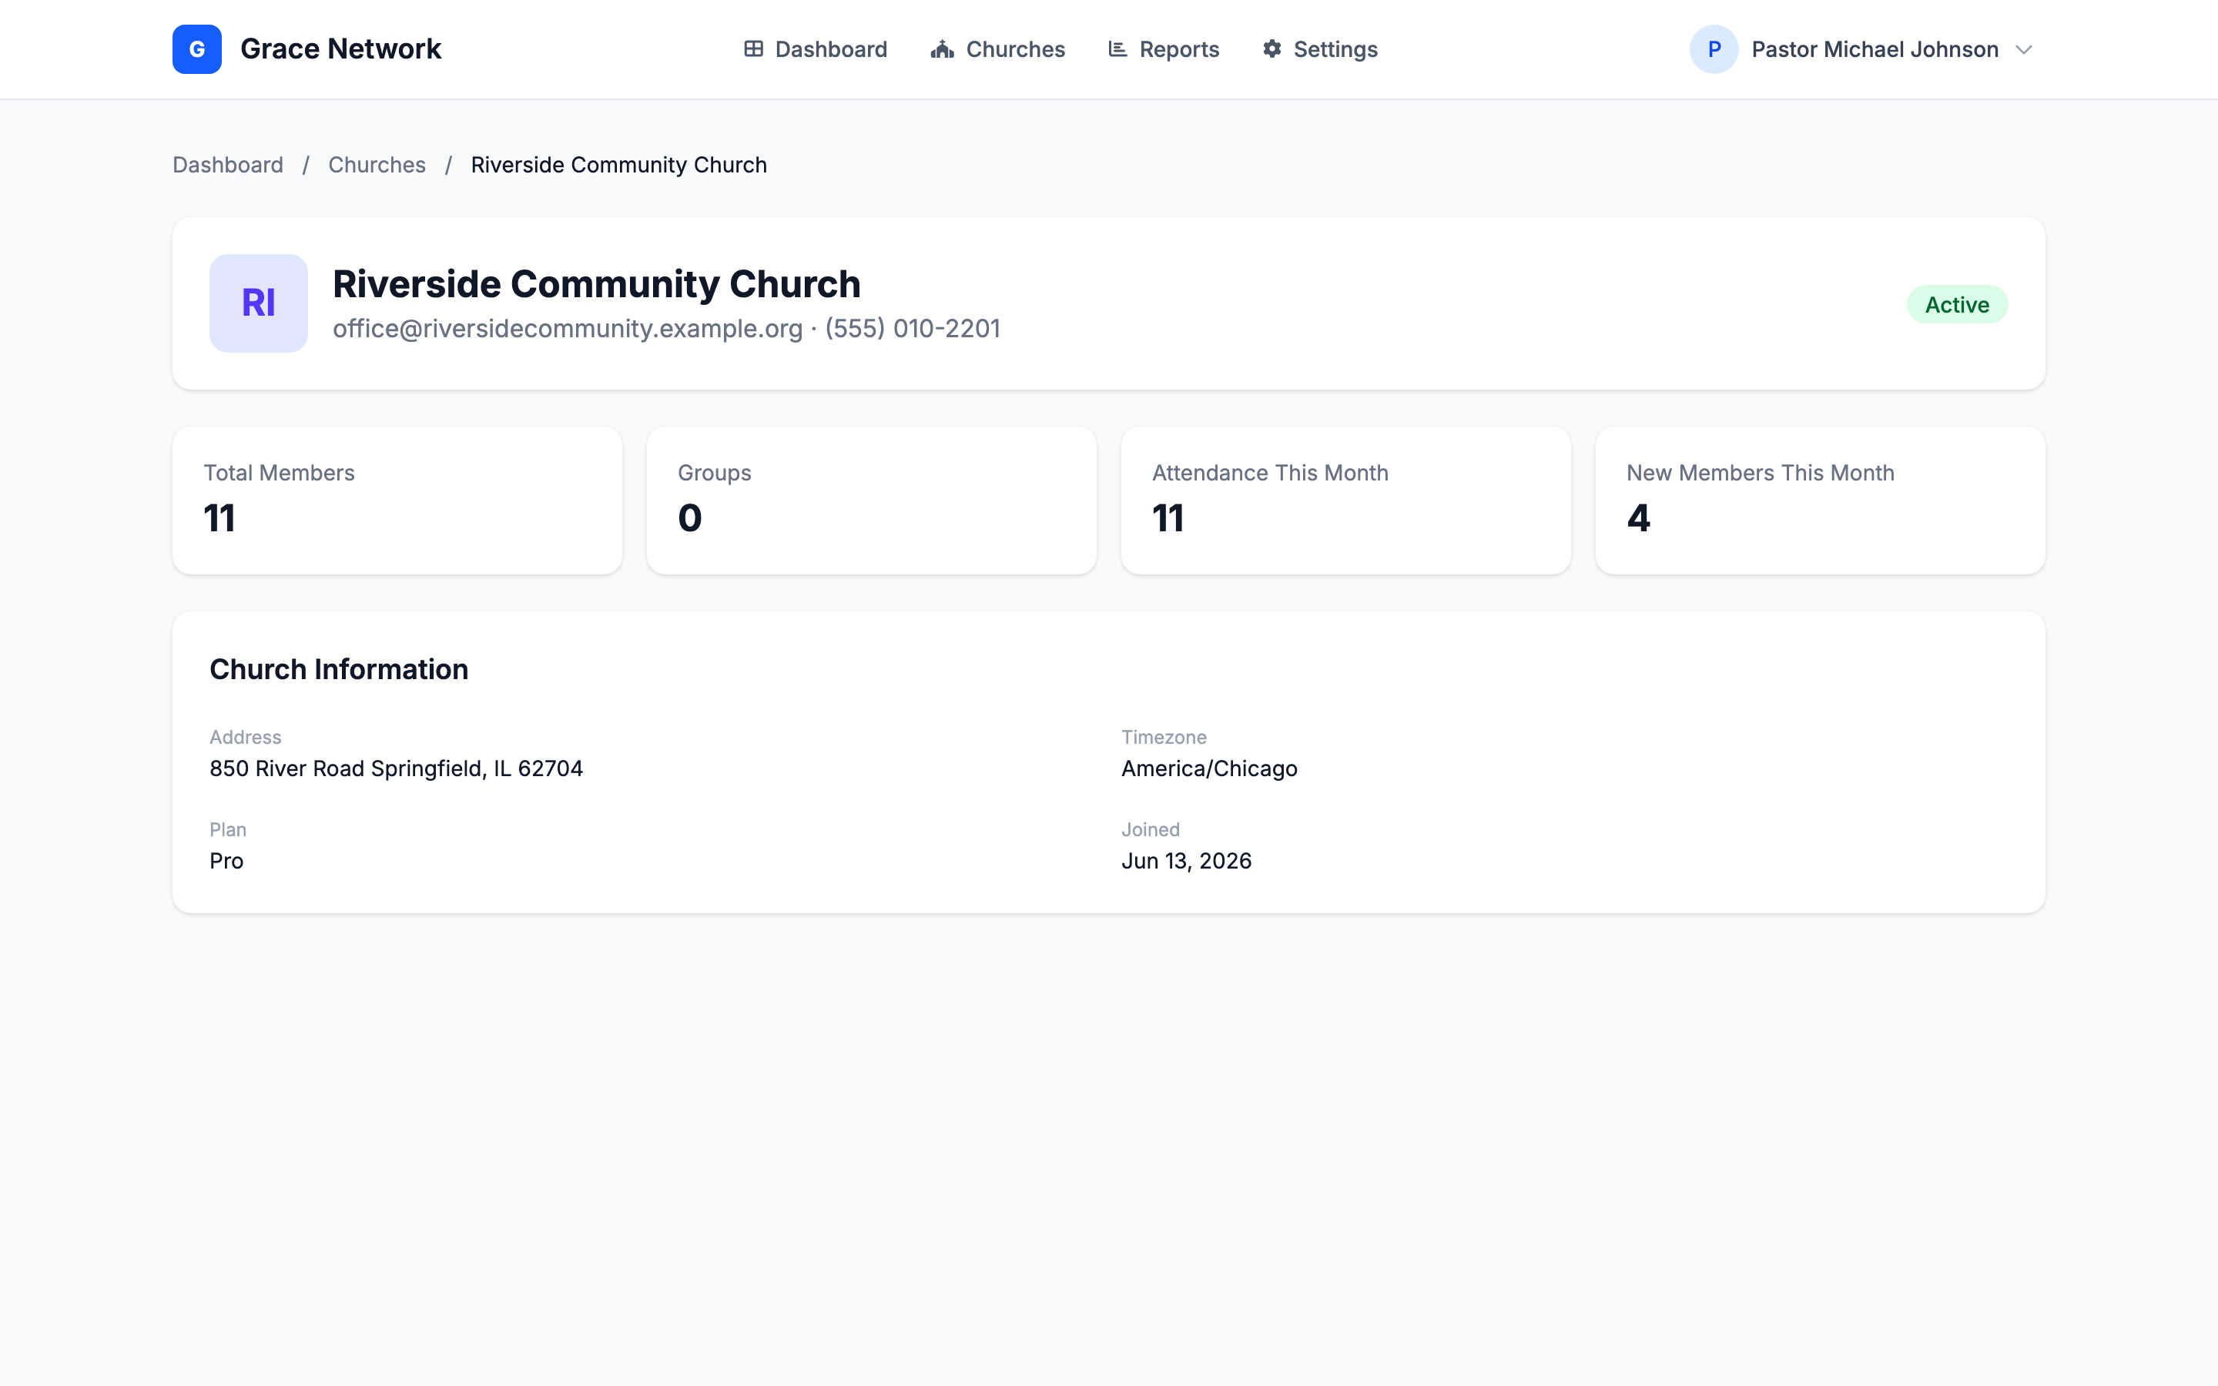Click the Grace Network brand title
The width and height of the screenshot is (2218, 1386).
click(340, 49)
